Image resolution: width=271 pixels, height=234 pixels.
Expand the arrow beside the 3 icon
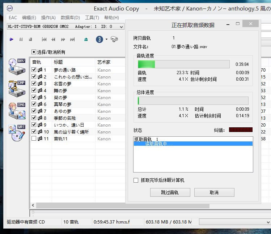106,39
